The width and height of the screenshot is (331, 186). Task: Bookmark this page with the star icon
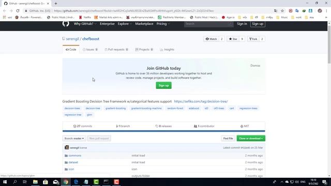click(x=282, y=11)
